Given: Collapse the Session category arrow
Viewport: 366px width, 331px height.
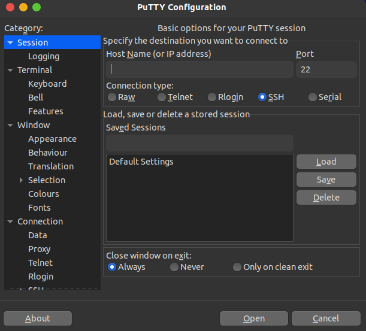Looking at the screenshot, I should point(10,42).
